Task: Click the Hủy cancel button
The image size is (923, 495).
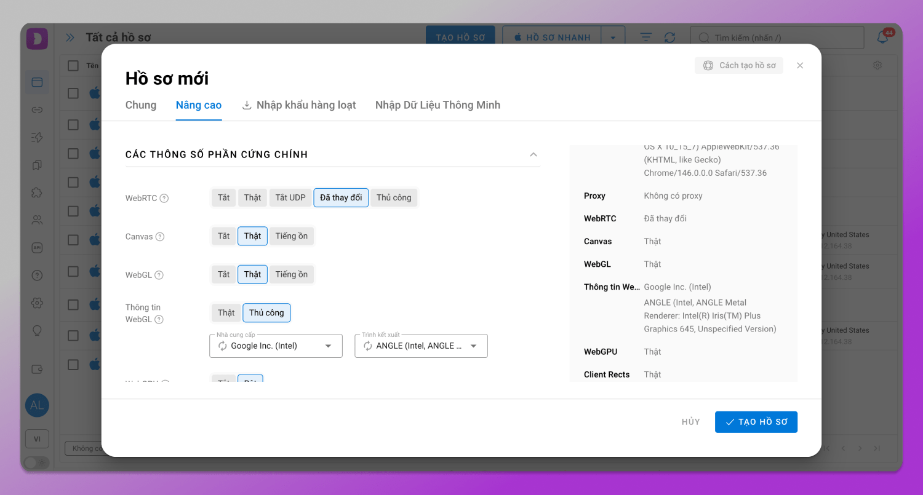Action: pyautogui.click(x=690, y=422)
